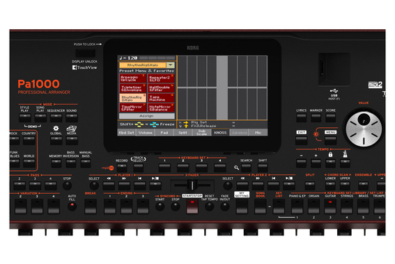Screen dimensions: 395x264
Task: Open the Lyrics page button
Action: pyautogui.click(x=301, y=118)
